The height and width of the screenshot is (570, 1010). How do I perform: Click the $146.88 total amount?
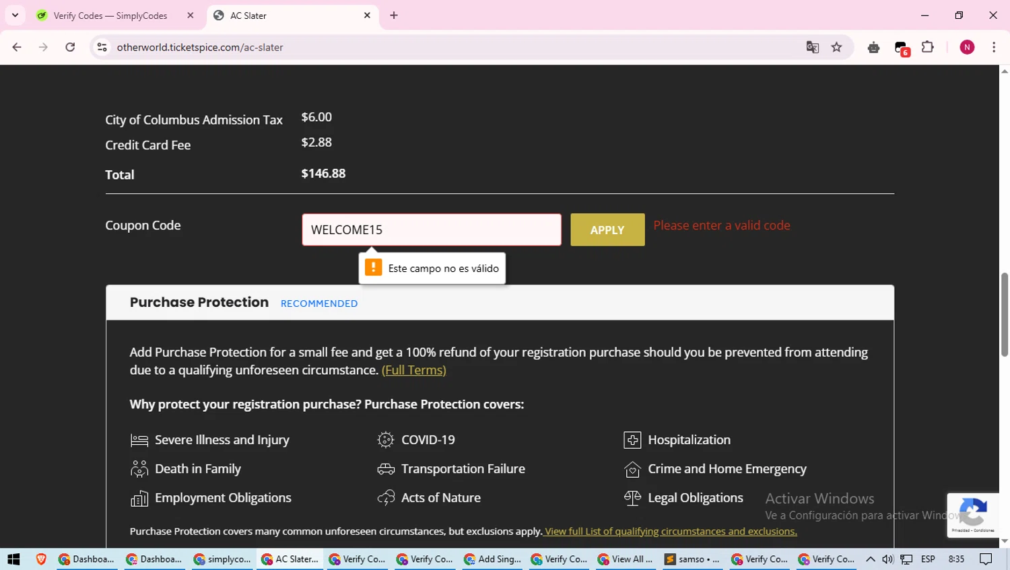[x=323, y=173]
